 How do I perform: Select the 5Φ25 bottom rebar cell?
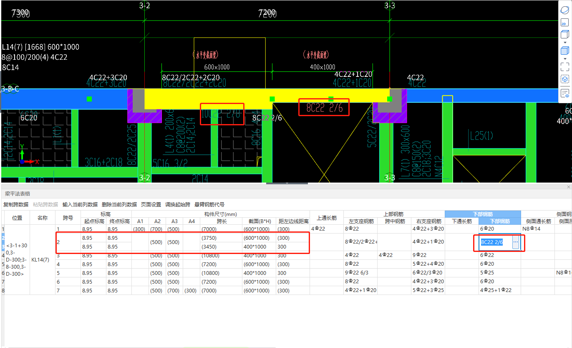click(500, 273)
